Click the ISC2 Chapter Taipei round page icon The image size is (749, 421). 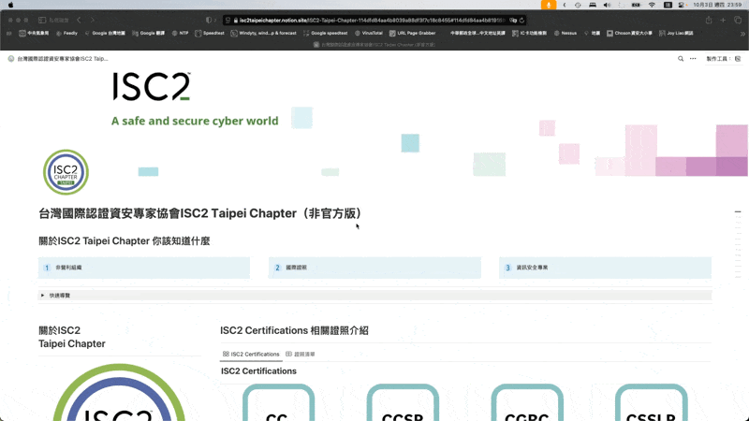[66, 172]
